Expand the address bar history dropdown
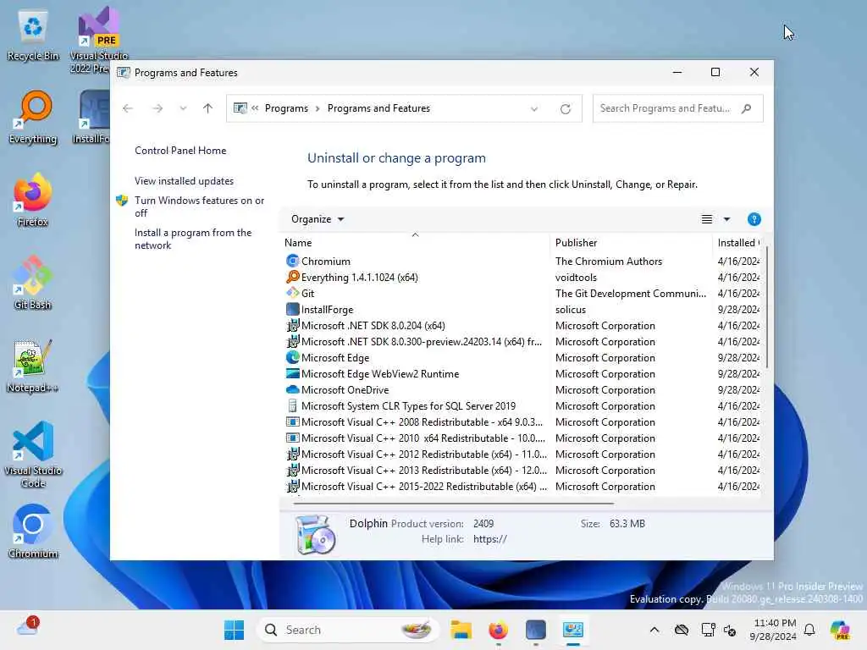The width and height of the screenshot is (867, 650). 534,109
